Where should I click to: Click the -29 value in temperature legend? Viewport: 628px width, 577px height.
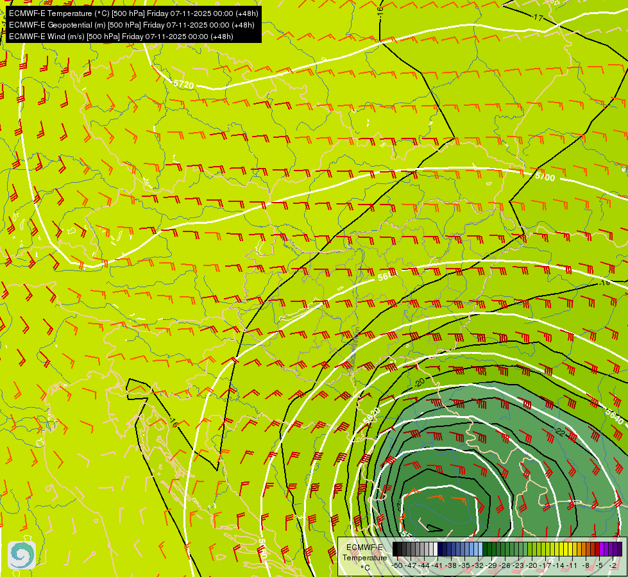coord(492,565)
